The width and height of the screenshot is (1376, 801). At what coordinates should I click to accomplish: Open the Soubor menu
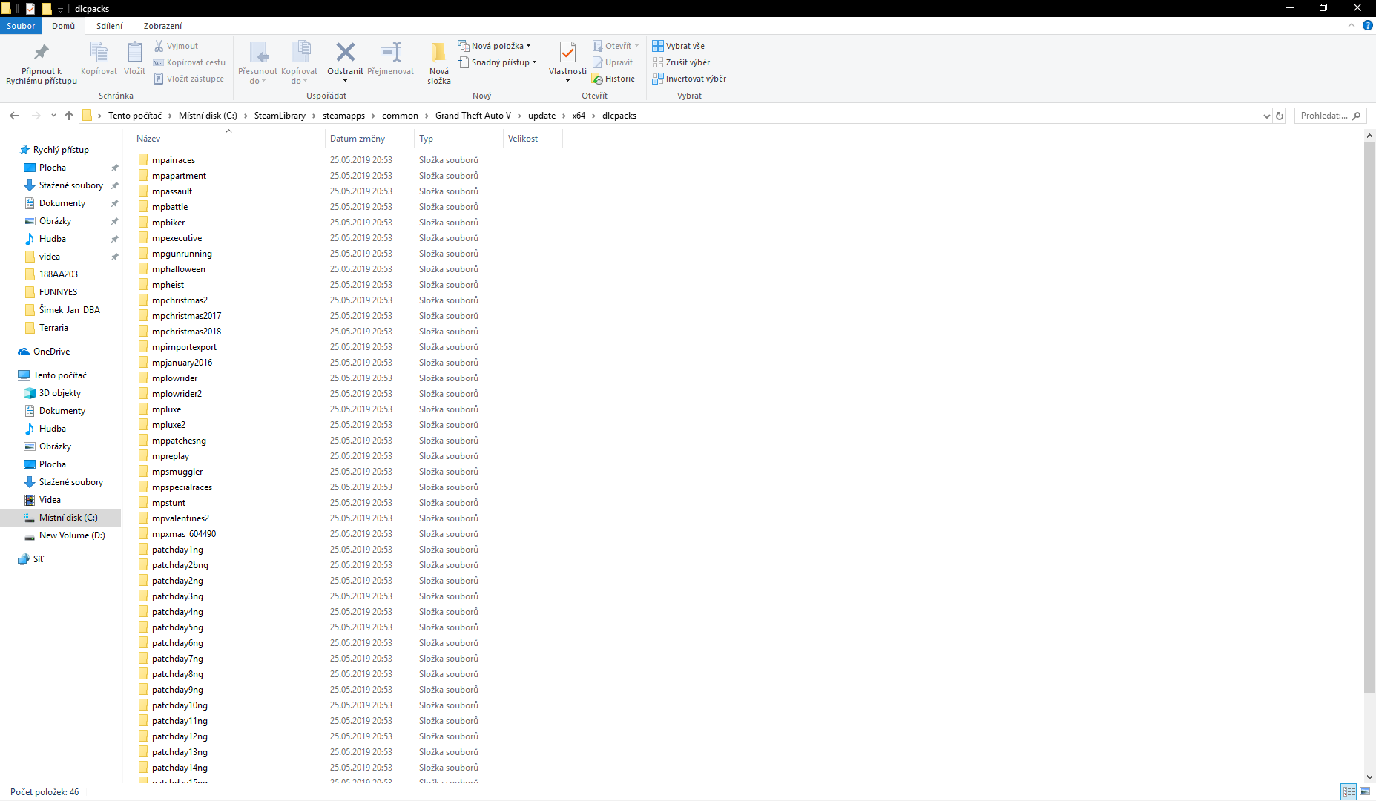(x=21, y=26)
